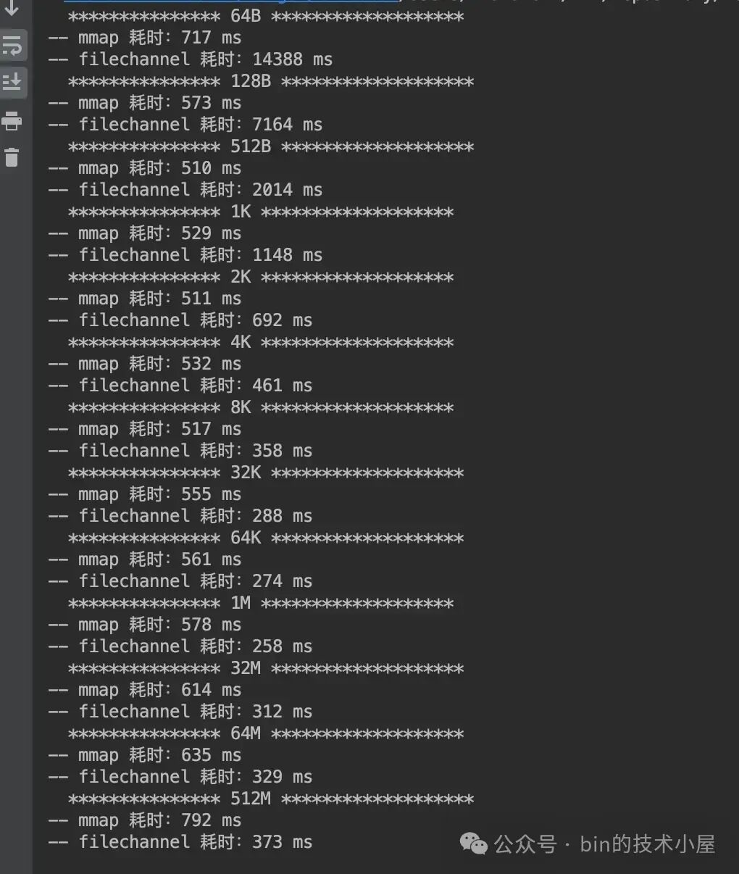Click the down arrow console icon
Viewport: 739px width, 874px height.
pyautogui.click(x=12, y=8)
